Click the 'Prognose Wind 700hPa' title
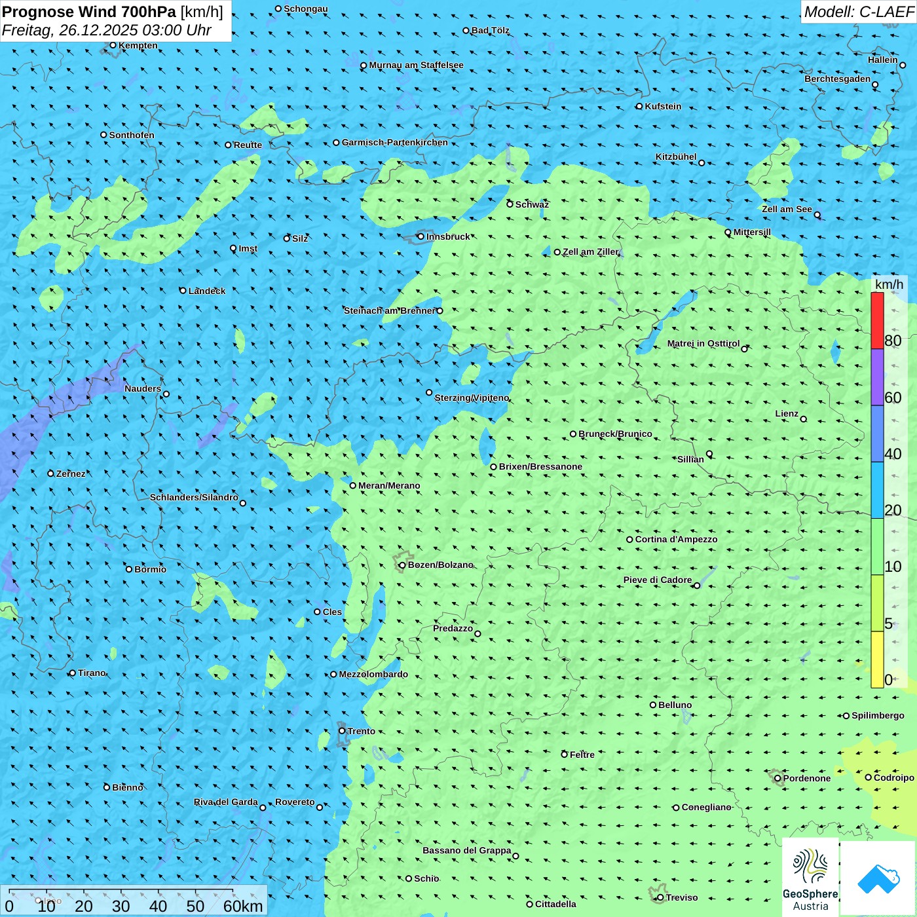Viewport: 917px width, 917px height. (90, 12)
